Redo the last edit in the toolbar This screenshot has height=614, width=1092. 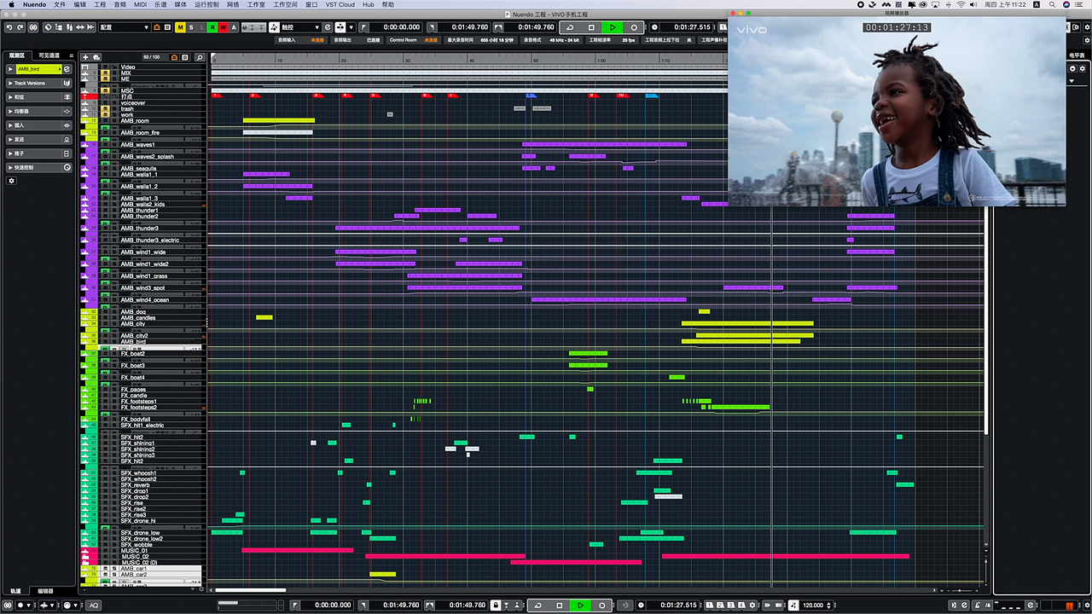coord(20,27)
